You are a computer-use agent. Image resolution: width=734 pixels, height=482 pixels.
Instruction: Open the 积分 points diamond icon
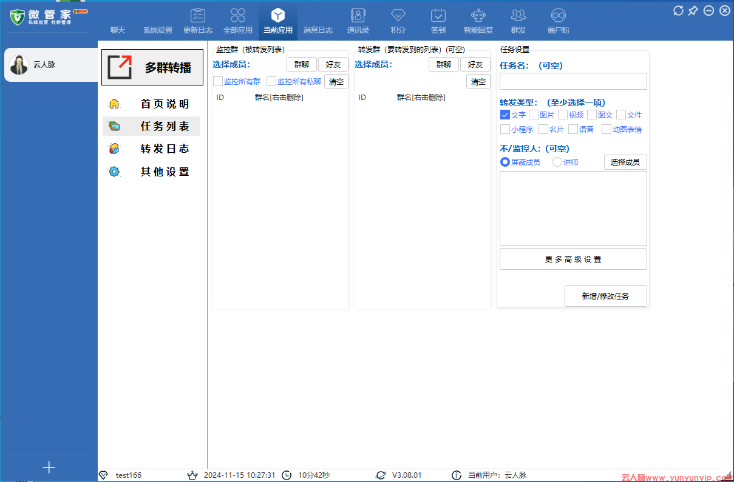(398, 16)
